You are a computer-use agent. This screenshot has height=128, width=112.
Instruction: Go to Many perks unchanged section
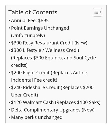pos(37,117)
